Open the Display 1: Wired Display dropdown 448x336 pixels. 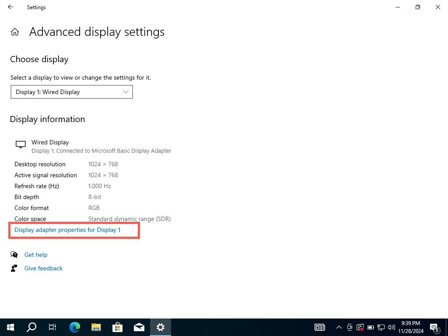tap(72, 92)
